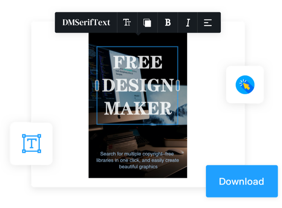Click the left resize handle of text box

click(98, 85)
